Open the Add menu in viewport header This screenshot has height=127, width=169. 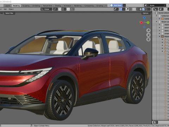click(x=5, y=9)
